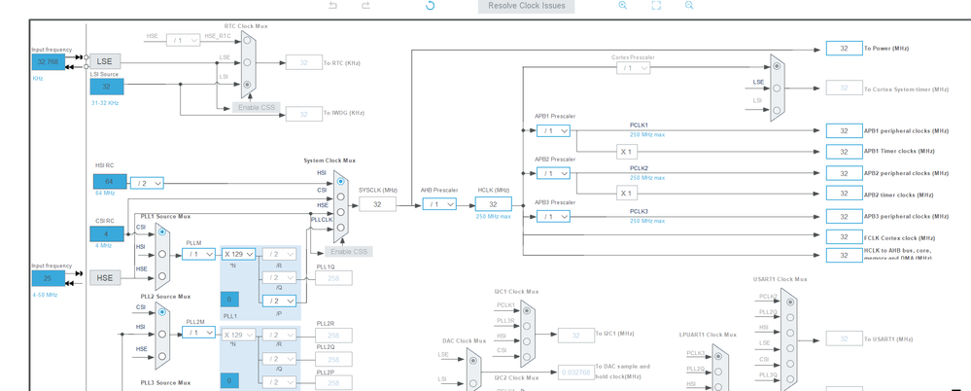Click the HCLK (MHz) value field

(494, 204)
